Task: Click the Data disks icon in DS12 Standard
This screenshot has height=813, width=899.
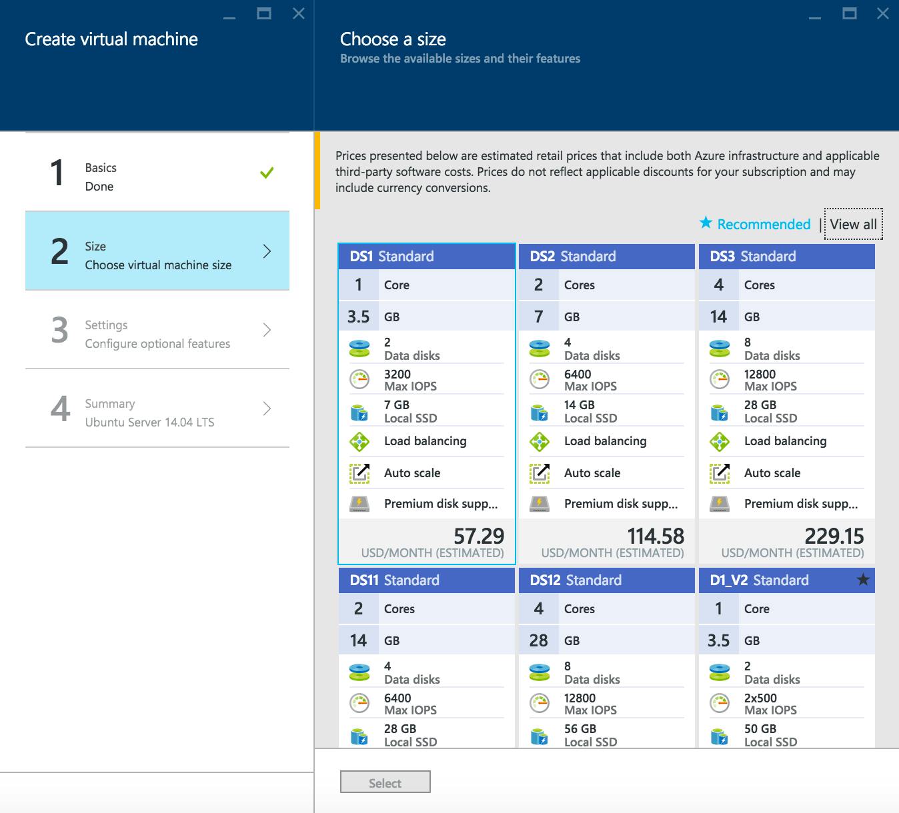Action: [x=540, y=672]
